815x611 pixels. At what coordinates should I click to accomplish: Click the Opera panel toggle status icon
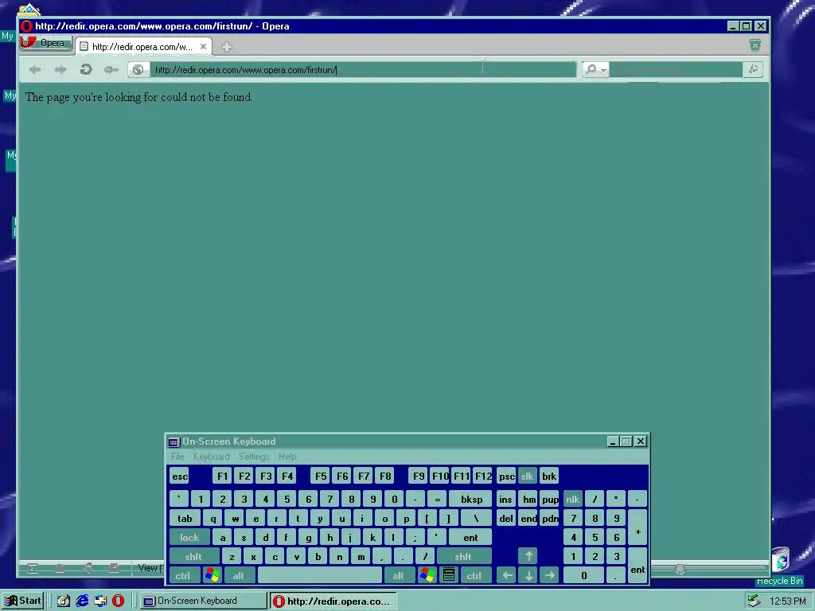pyautogui.click(x=33, y=568)
